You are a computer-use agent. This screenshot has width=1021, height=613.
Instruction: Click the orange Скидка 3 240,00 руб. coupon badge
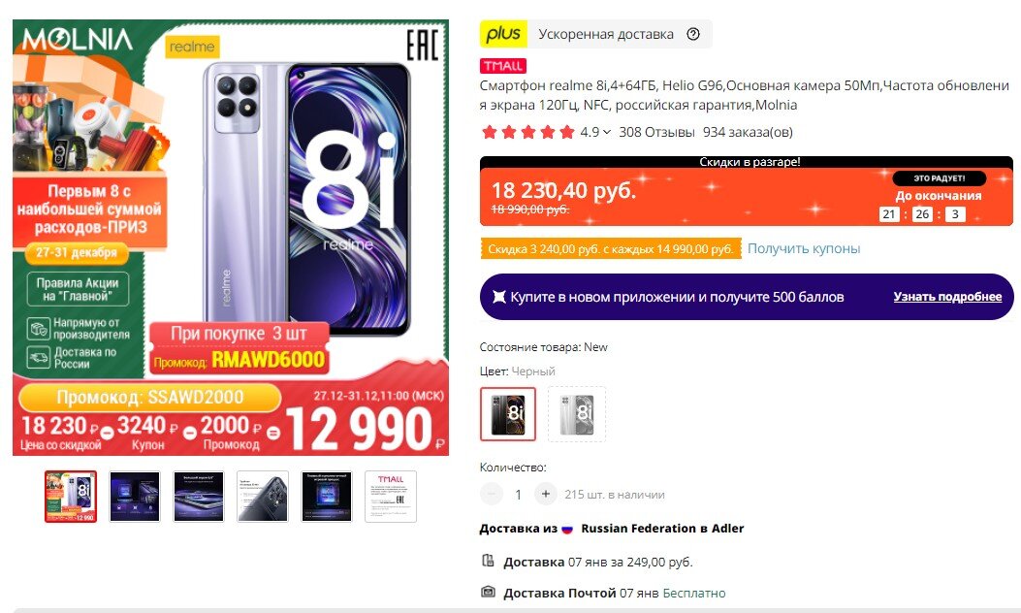611,249
